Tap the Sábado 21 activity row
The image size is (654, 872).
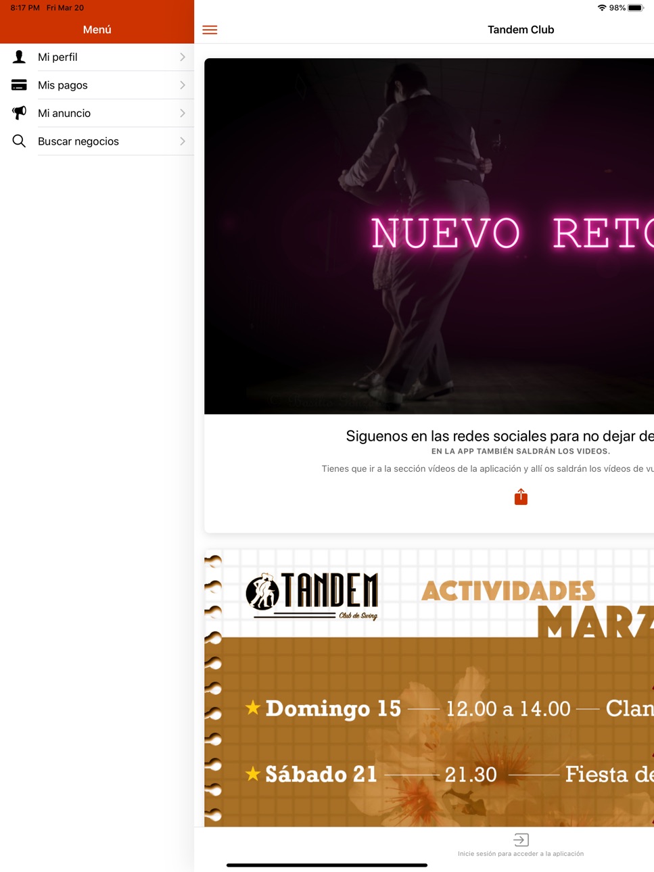click(449, 774)
